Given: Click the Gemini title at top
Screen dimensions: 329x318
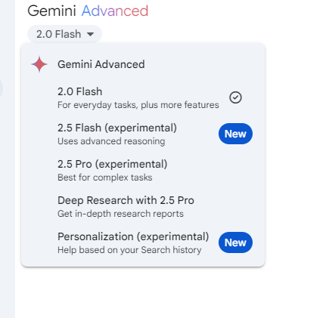Looking at the screenshot, I should (51, 11).
